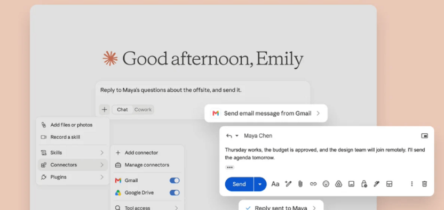This screenshot has height=210, width=444.
Task: Turn off the Gmail connector toggle
Action: pos(175,180)
